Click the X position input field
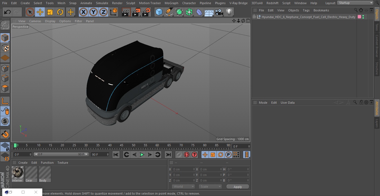Image resolution: width=380 pixels, height=196 pixels. 183,169
